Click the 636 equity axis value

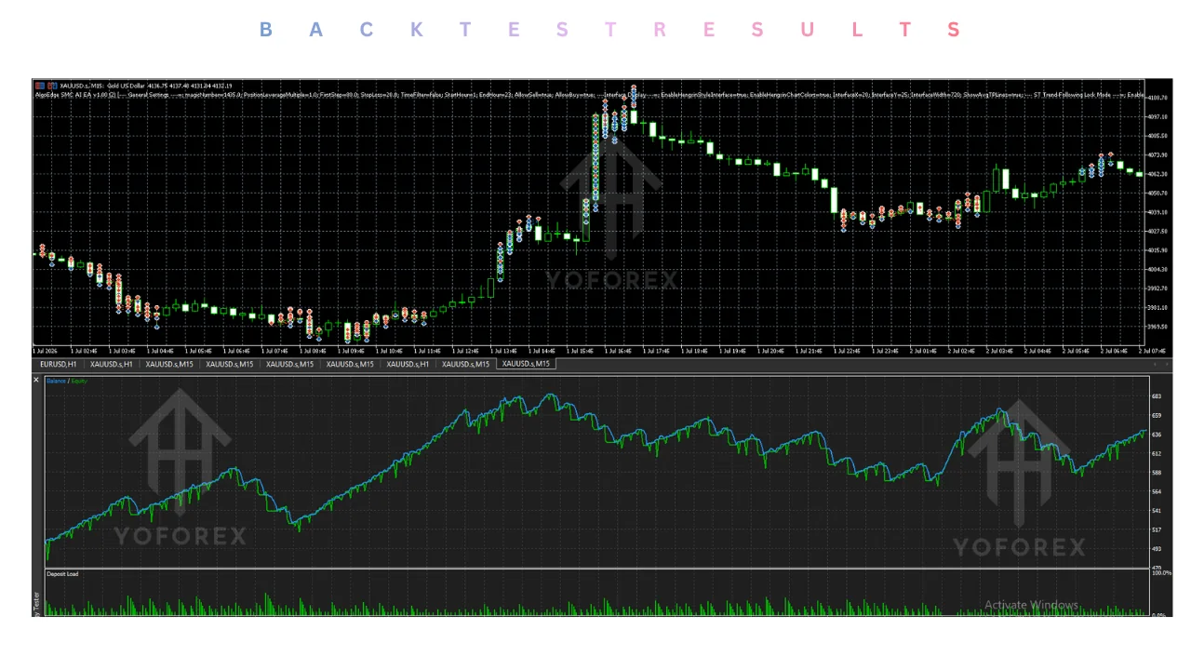[1157, 435]
